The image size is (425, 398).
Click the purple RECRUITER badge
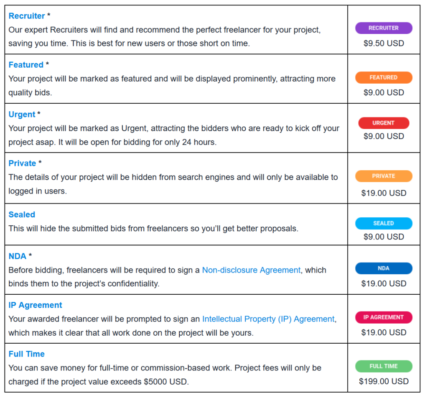pyautogui.click(x=383, y=28)
